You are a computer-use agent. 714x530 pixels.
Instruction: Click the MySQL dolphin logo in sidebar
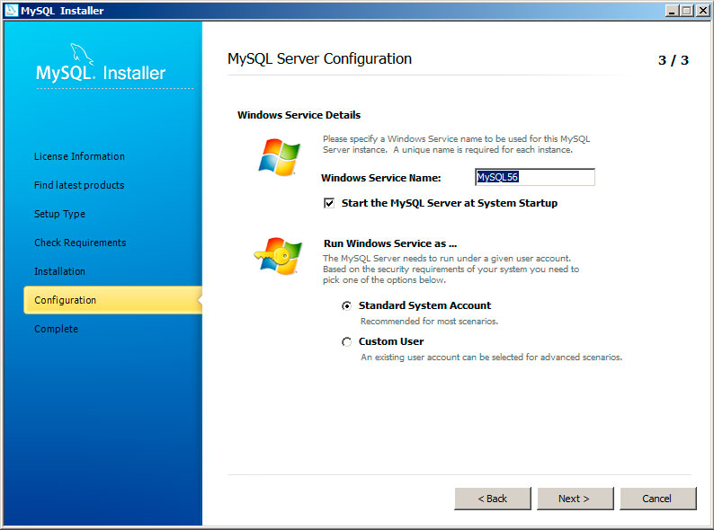click(x=82, y=54)
